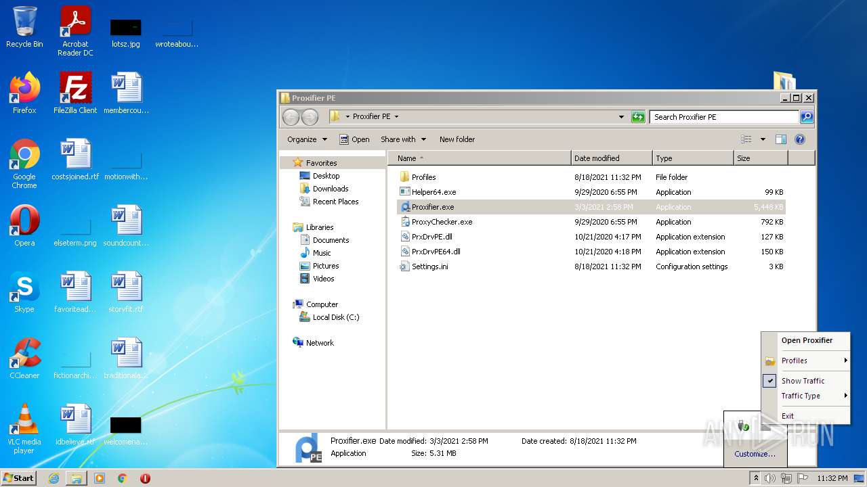
Task: Select the FileZilla Client desktop shortcut
Action: tap(75, 93)
